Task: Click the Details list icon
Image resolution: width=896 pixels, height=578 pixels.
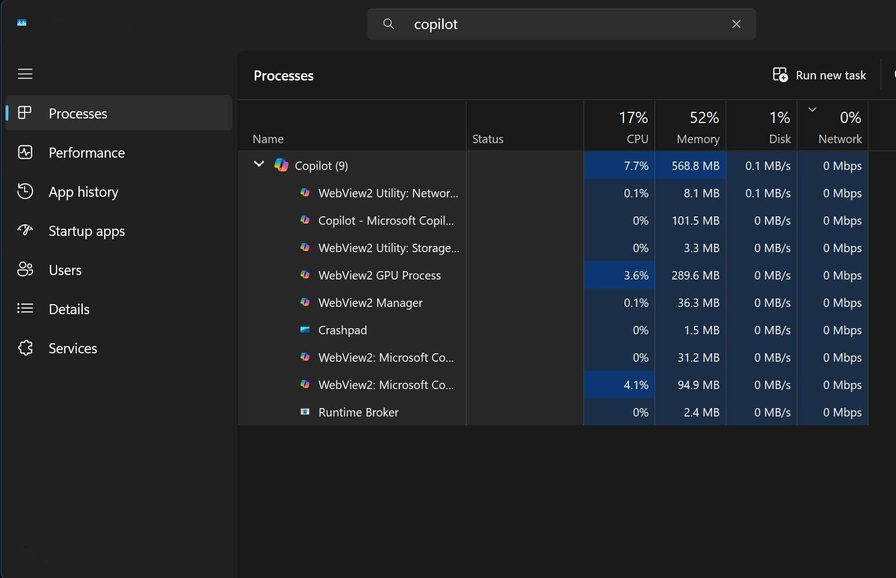Action: pyautogui.click(x=25, y=309)
